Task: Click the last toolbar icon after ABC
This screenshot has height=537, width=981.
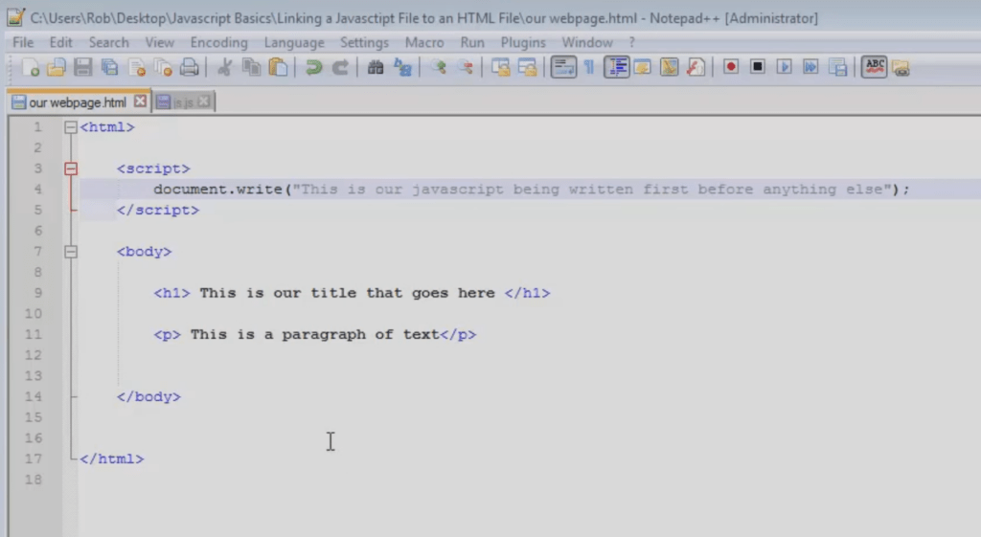Action: tap(901, 67)
